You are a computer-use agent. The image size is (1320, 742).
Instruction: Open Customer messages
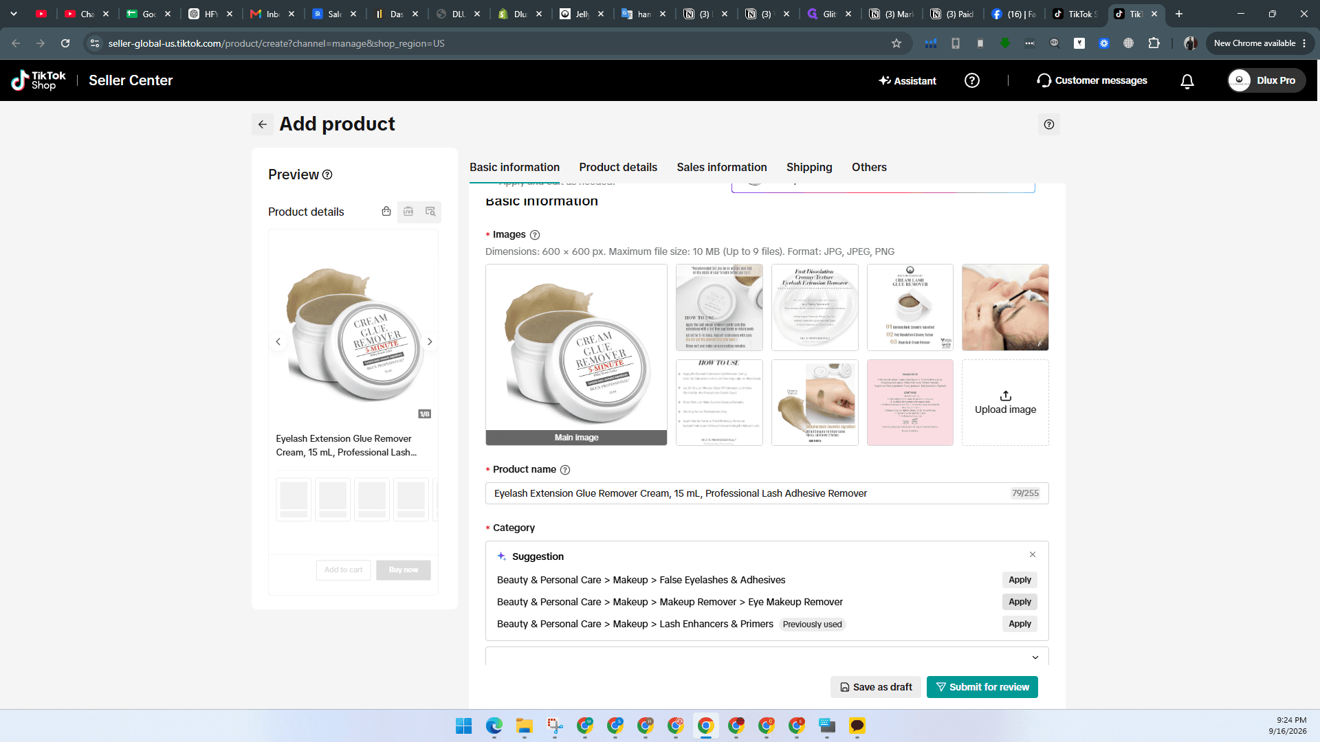point(1092,80)
